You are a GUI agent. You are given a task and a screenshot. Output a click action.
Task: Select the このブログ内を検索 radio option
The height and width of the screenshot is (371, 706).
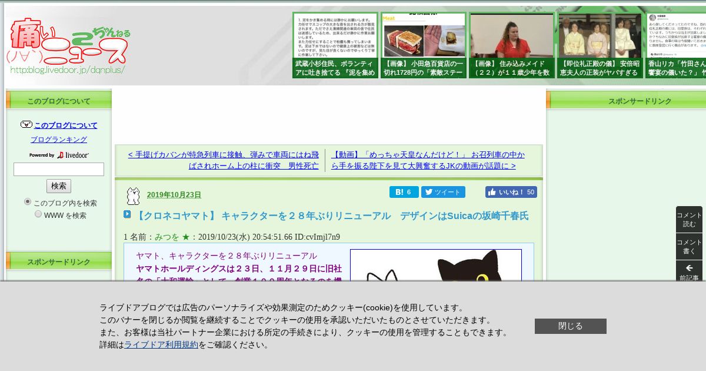tap(27, 201)
